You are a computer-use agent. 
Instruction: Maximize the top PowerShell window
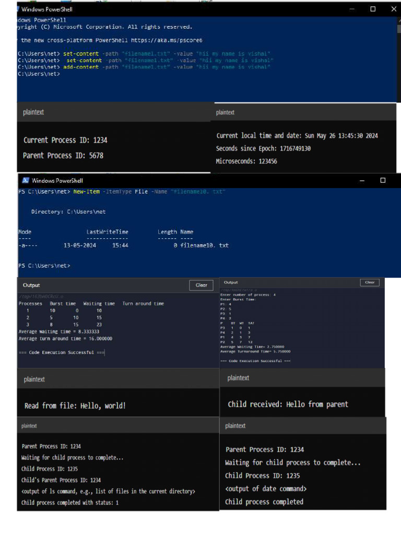pos(373,9)
